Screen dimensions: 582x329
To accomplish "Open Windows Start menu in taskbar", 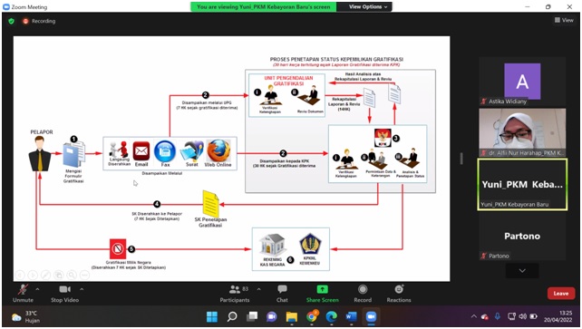I will [212, 316].
